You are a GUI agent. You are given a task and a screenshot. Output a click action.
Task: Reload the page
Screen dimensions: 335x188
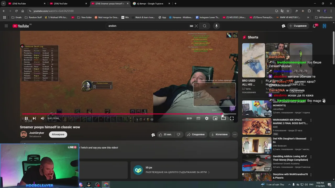[16, 11]
